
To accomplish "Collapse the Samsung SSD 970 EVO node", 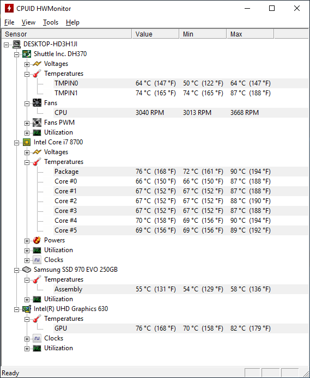I will 17,270.
